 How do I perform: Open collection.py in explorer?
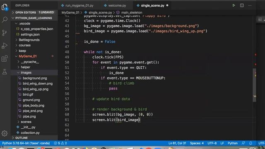(34, 133)
